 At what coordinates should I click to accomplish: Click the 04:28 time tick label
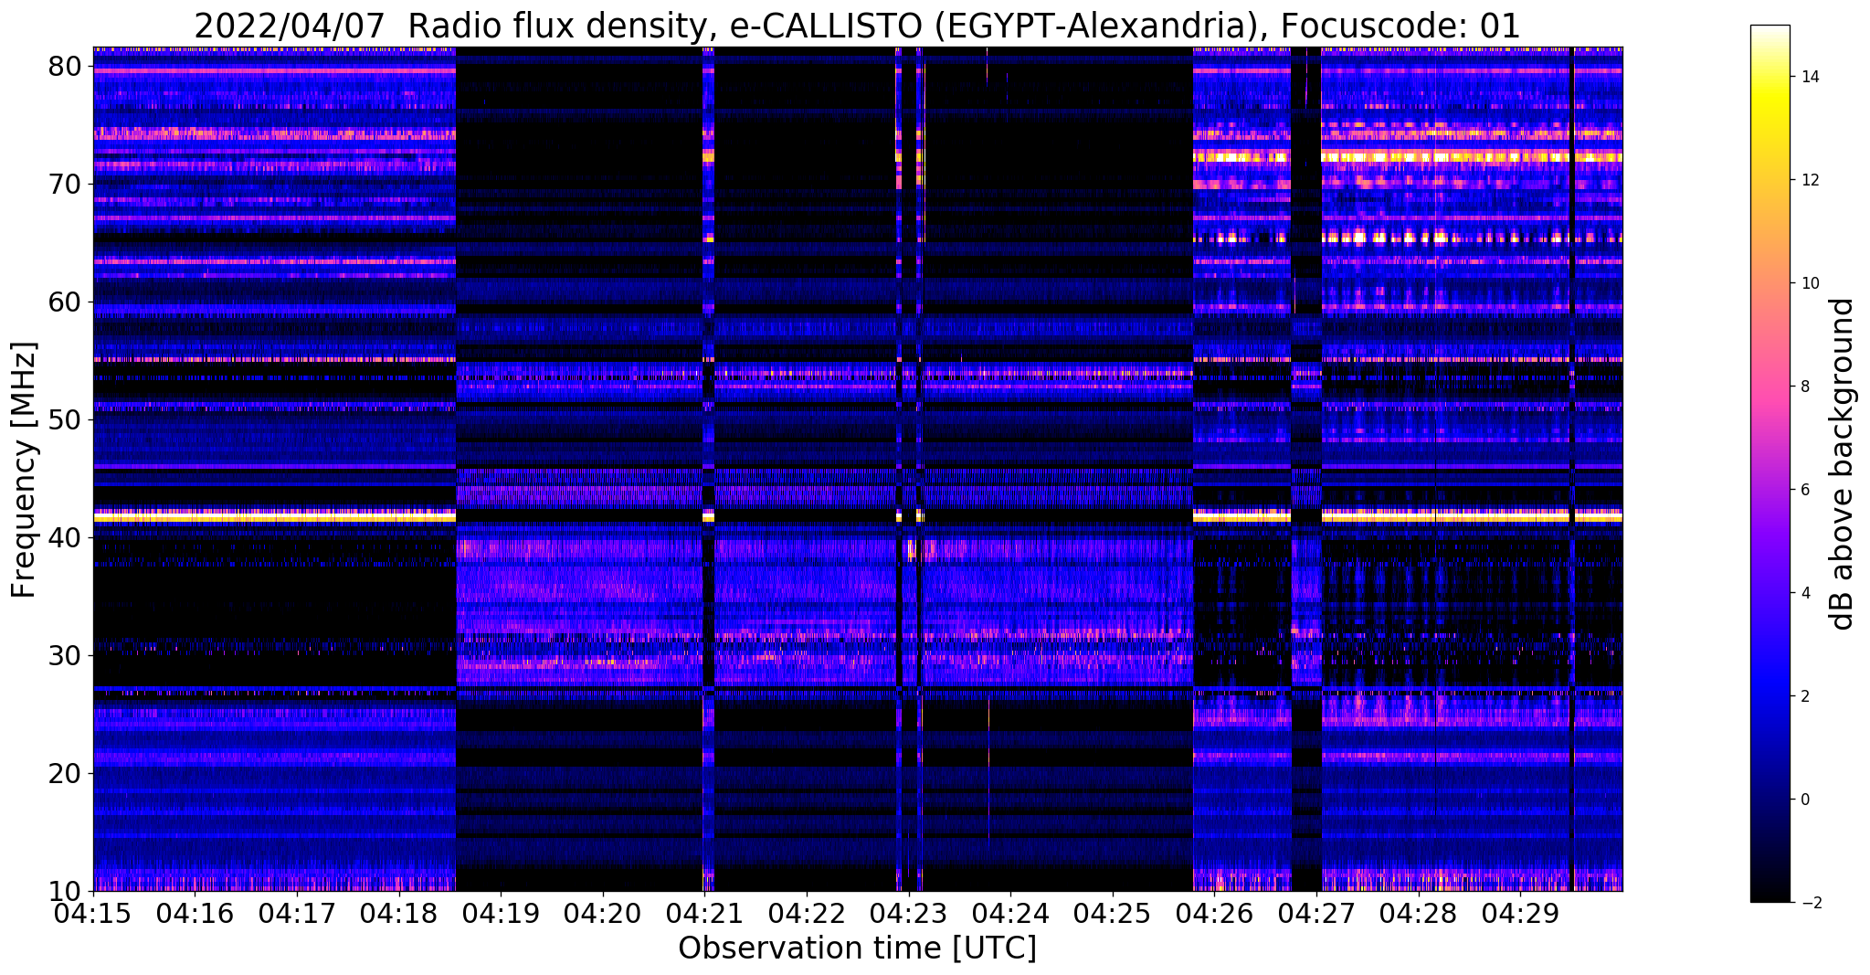[x=1419, y=914]
